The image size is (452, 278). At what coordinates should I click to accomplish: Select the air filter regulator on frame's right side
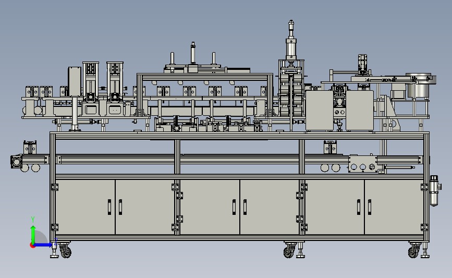pos(434,190)
